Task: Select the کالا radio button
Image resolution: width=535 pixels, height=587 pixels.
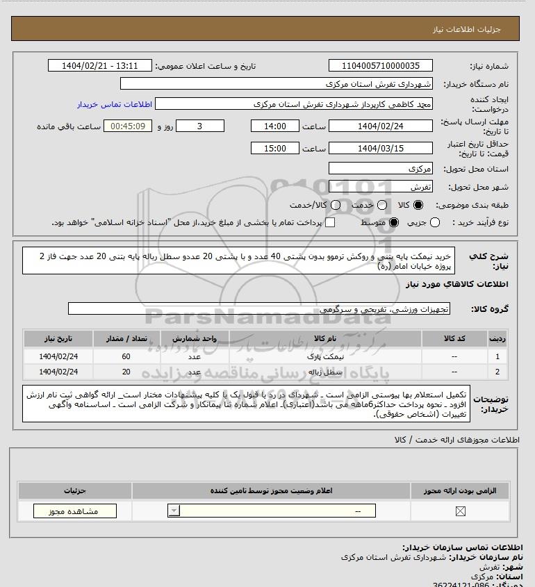Action: 418,205
